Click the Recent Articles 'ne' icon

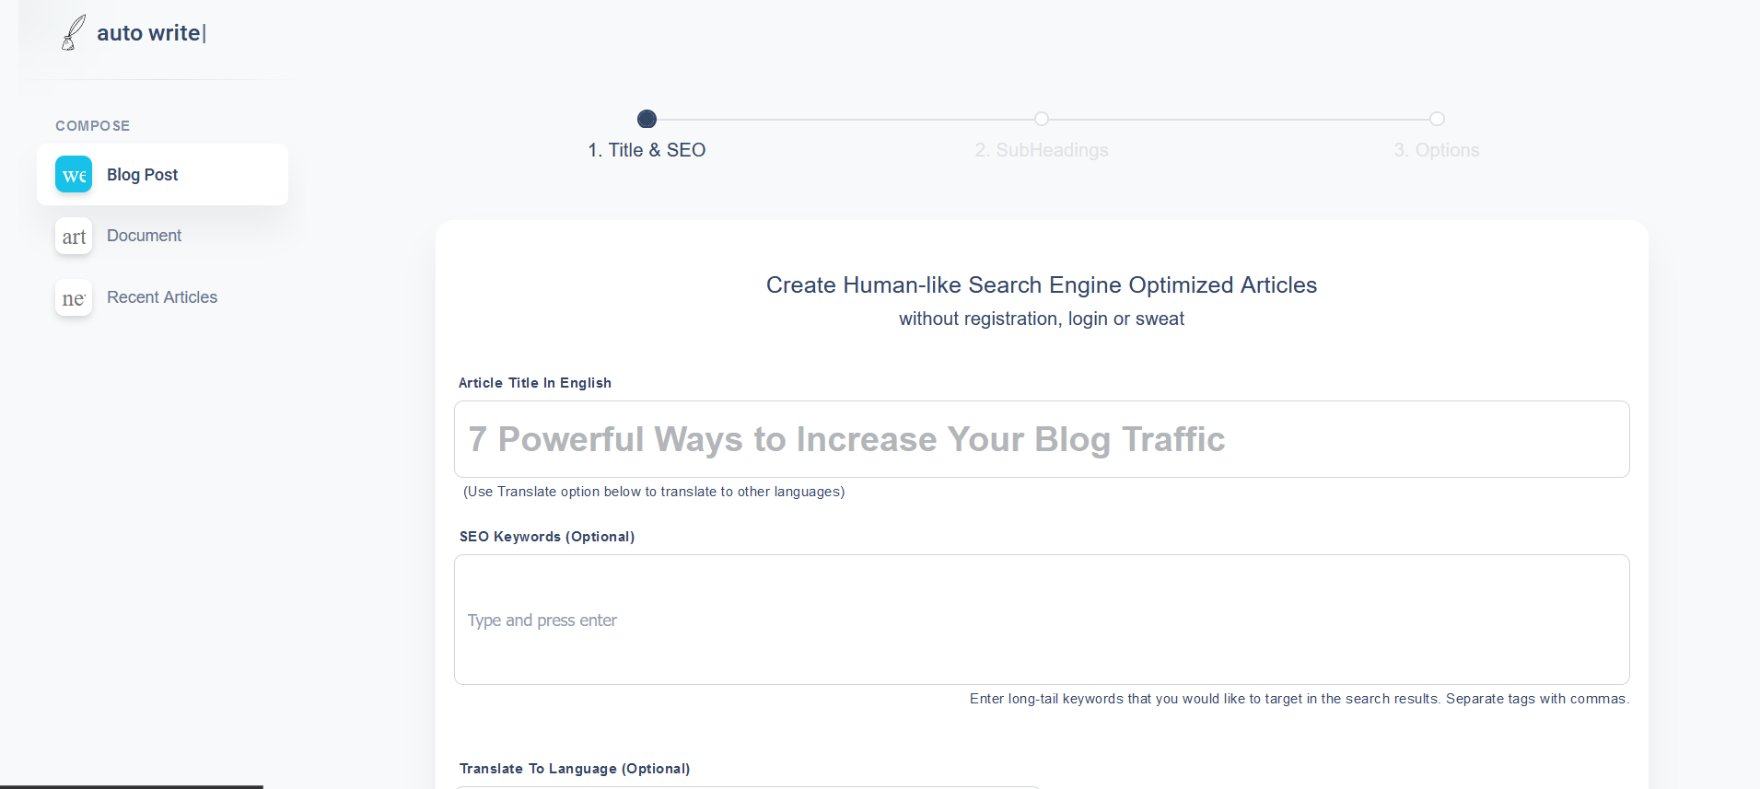click(x=74, y=298)
